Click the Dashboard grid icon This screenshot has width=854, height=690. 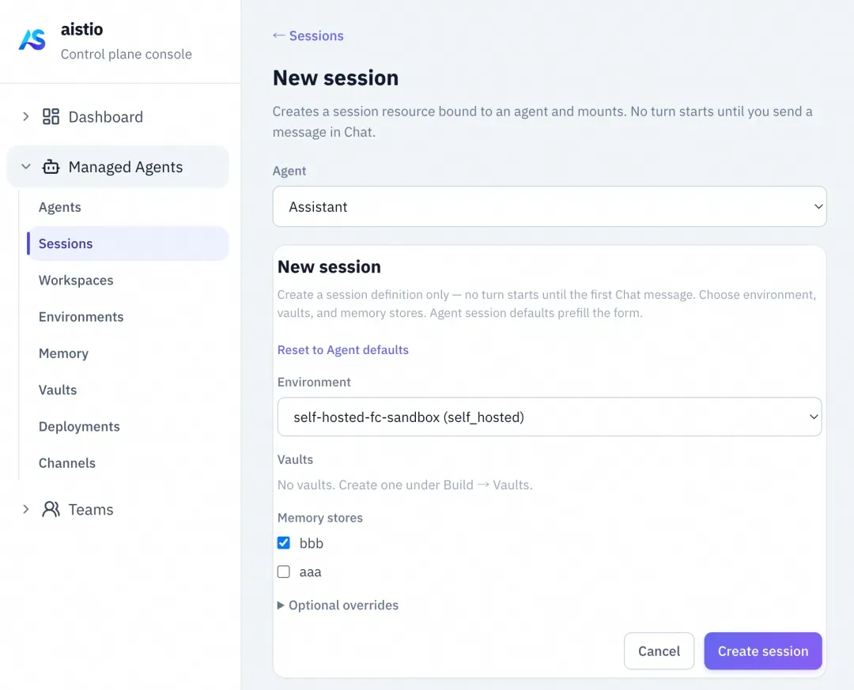click(x=51, y=116)
